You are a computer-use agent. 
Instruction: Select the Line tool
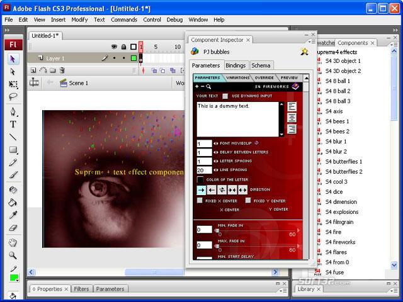click(13, 137)
